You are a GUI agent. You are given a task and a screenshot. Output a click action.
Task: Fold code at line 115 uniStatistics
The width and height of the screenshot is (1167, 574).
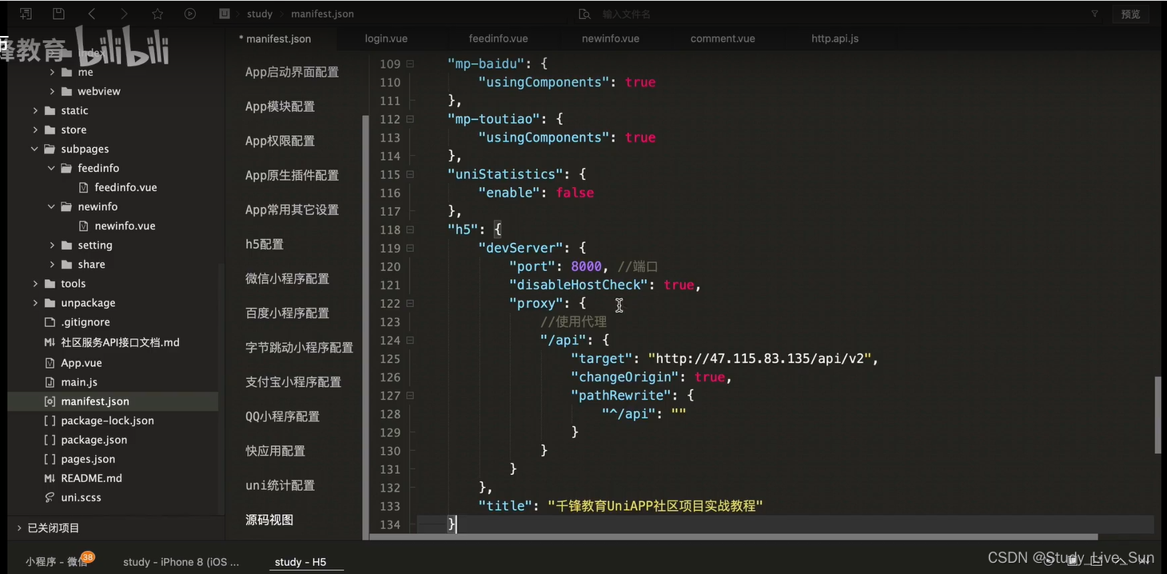[410, 173]
